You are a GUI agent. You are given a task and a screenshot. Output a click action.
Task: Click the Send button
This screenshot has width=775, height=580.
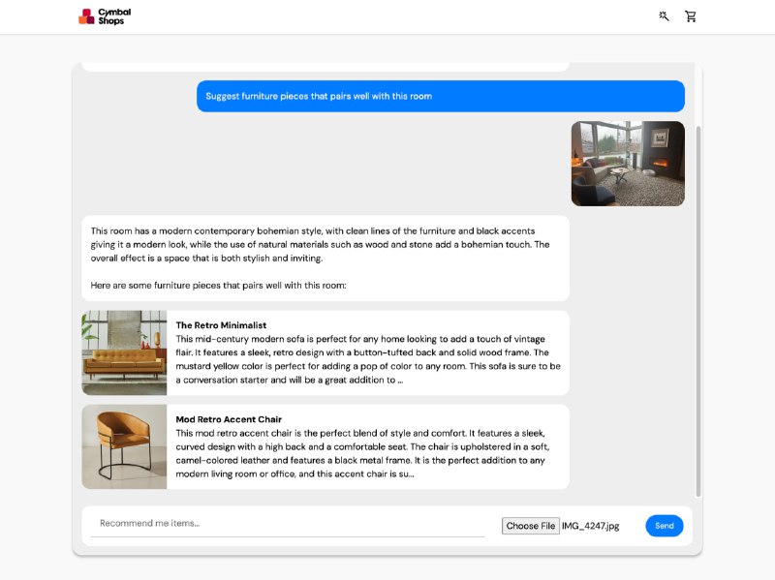(x=665, y=526)
